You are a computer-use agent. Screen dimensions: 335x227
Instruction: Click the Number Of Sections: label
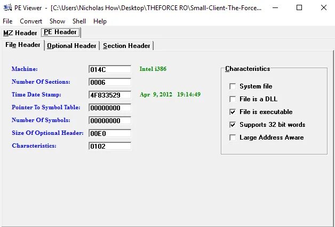coord(41,82)
